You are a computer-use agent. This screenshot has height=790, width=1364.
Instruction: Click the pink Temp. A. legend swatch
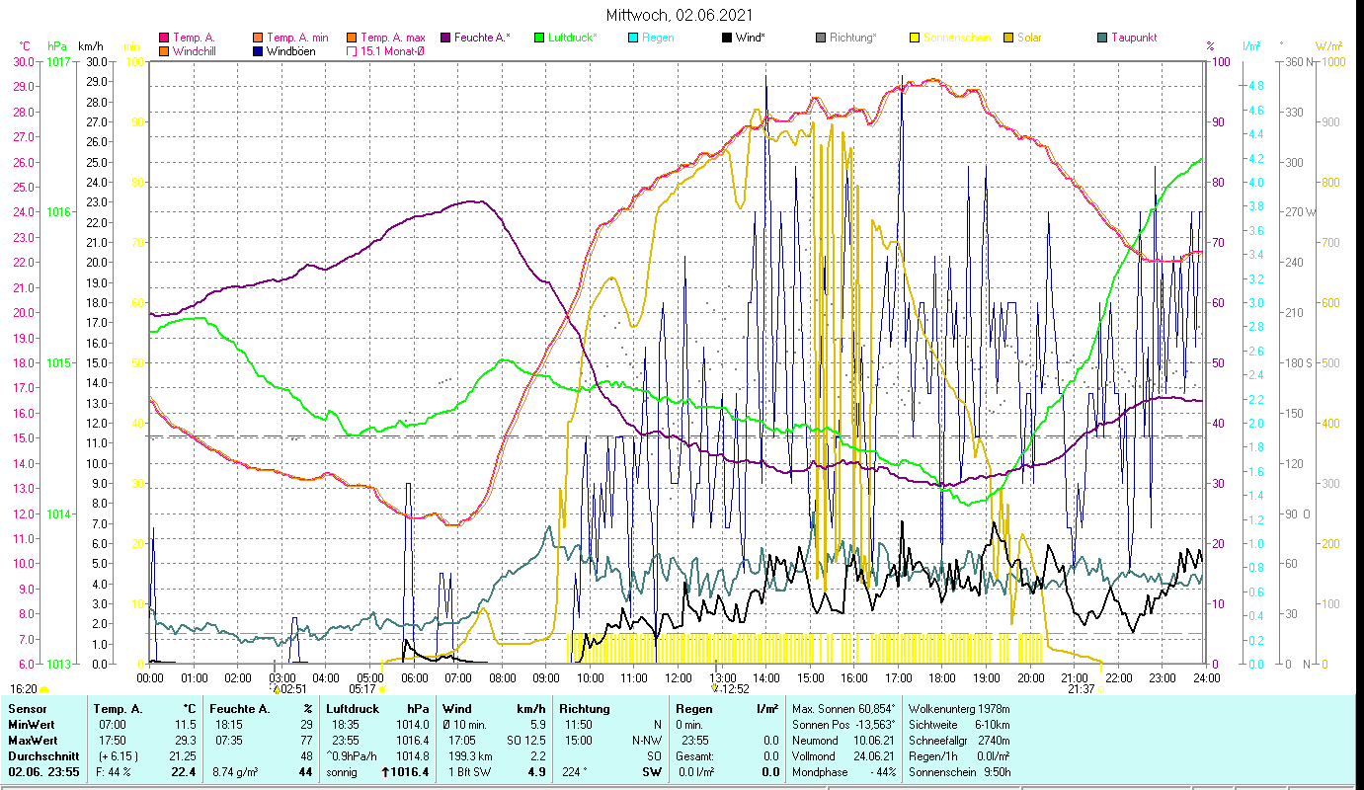point(164,38)
